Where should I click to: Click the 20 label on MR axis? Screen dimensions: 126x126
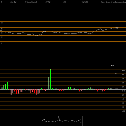coord(123,87)
